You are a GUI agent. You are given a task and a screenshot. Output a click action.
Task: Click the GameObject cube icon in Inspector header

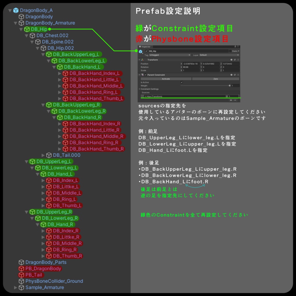tap(140, 51)
